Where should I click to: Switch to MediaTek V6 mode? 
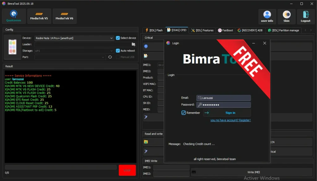click(64, 16)
